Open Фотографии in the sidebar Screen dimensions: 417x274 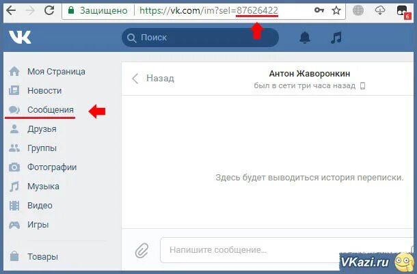click(52, 167)
